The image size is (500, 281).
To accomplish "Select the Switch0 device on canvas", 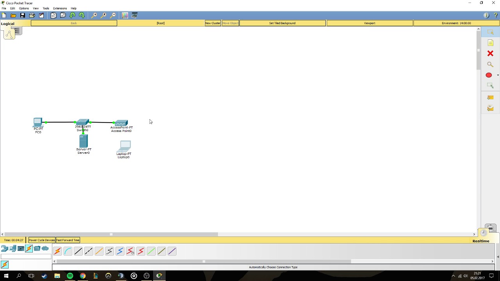I will [82, 122].
